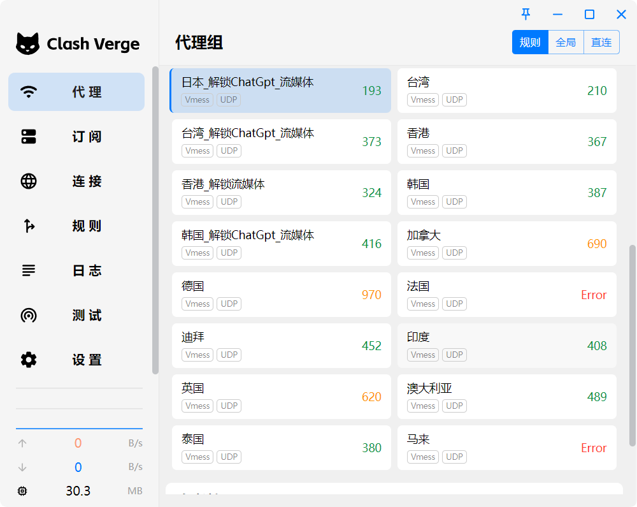Choose the 香港 proxy server
637x507 pixels.
click(506, 142)
